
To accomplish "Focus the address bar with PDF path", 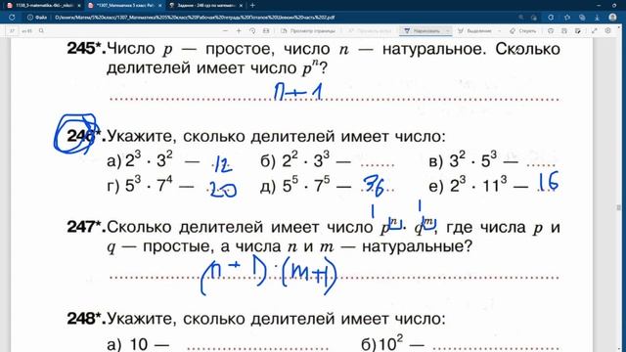I will 280,18.
